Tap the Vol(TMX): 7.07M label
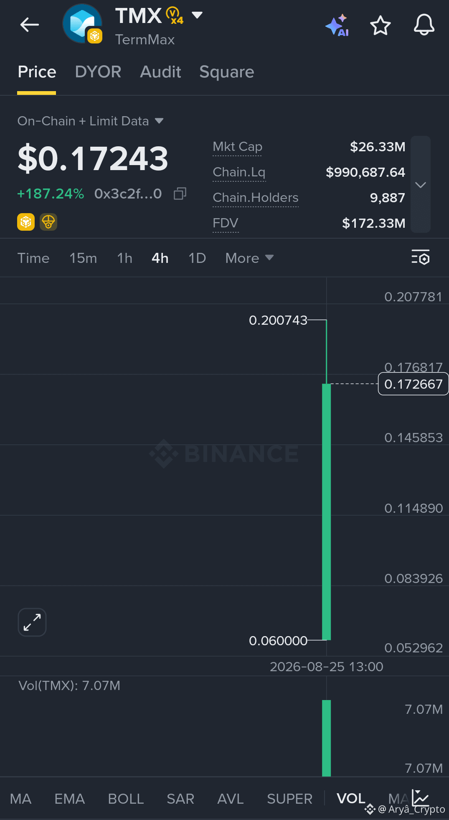The width and height of the screenshot is (449, 820). point(69,685)
